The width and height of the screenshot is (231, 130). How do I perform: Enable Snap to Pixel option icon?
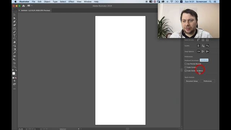(203, 51)
